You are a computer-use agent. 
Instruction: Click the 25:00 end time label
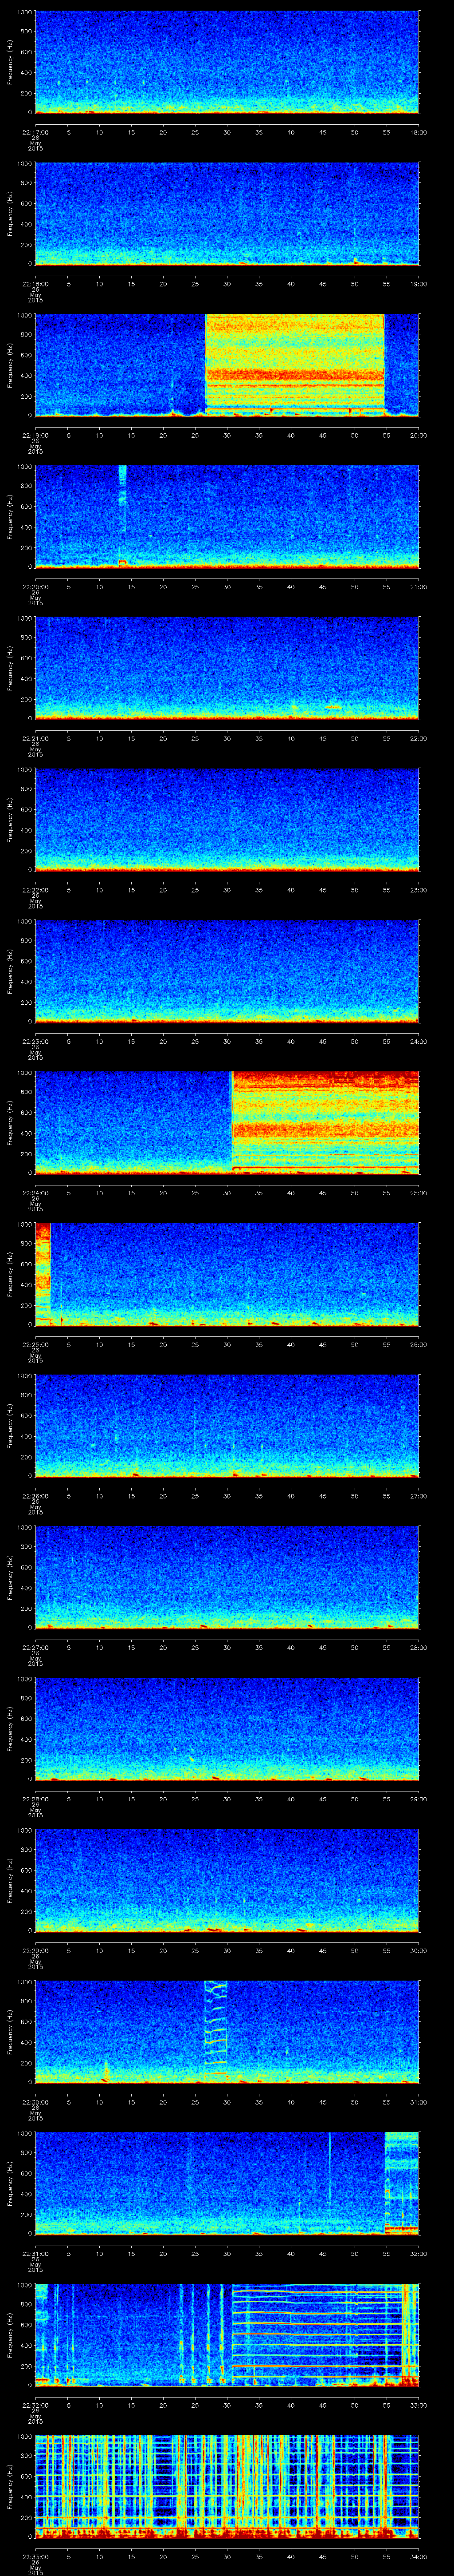click(x=419, y=1192)
